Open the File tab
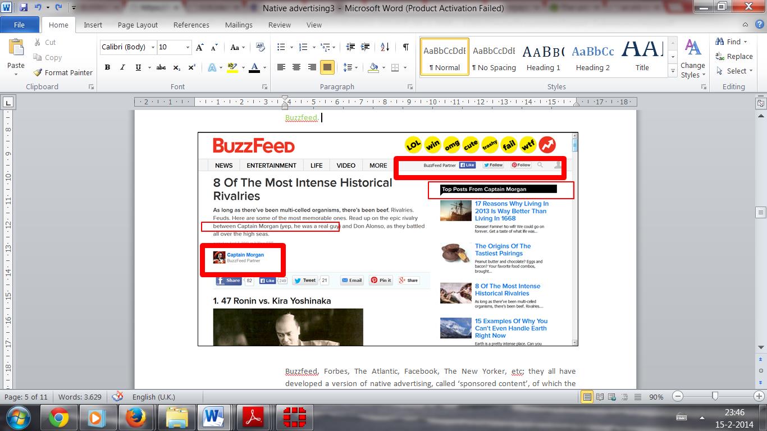 [20, 25]
